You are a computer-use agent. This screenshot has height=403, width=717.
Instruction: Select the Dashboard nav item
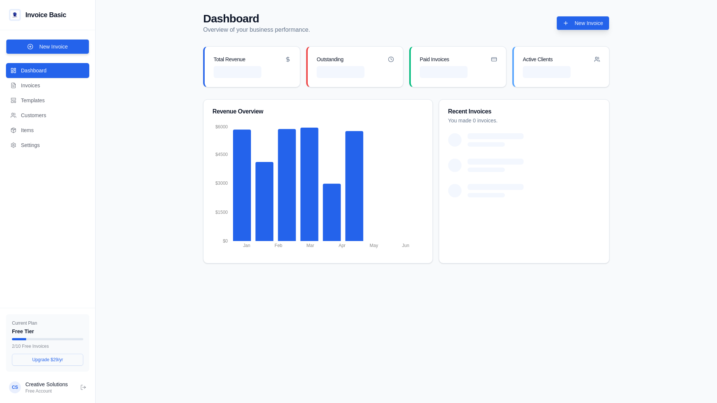coord(47,71)
